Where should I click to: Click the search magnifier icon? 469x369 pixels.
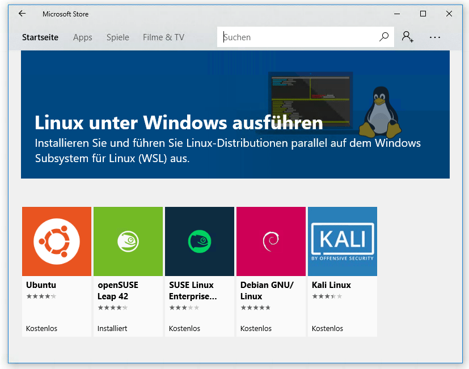384,37
